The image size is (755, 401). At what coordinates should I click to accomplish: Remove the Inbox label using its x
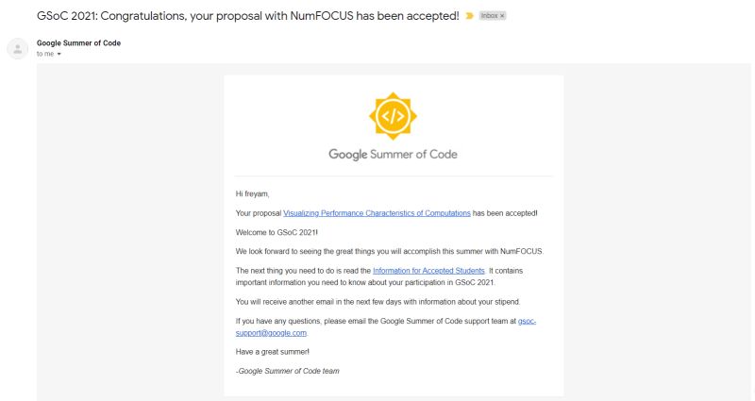(502, 16)
